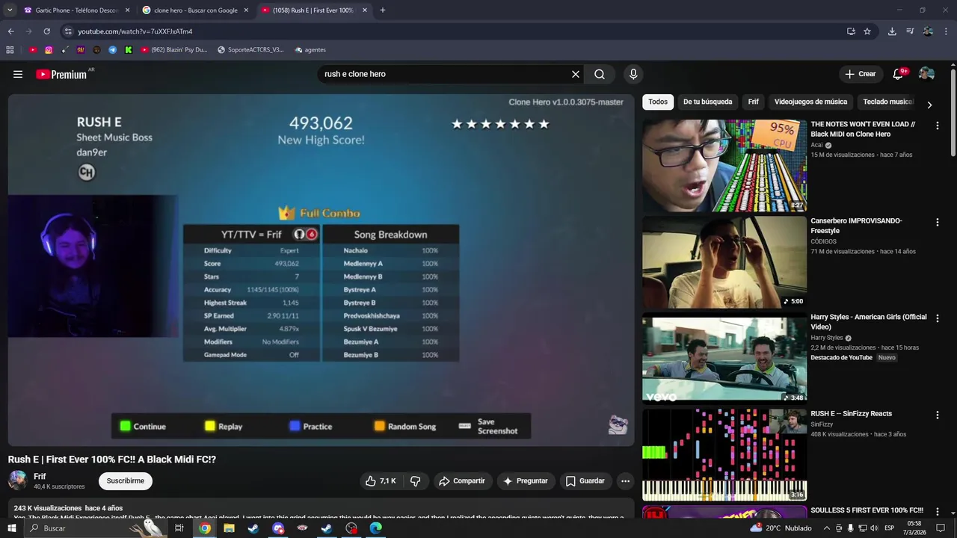Click the video player area
This screenshot has width=957, height=538.
pyautogui.click(x=321, y=270)
